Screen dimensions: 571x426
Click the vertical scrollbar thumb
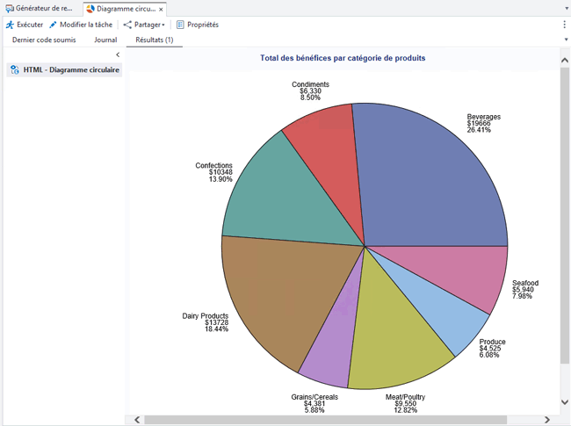click(565, 215)
